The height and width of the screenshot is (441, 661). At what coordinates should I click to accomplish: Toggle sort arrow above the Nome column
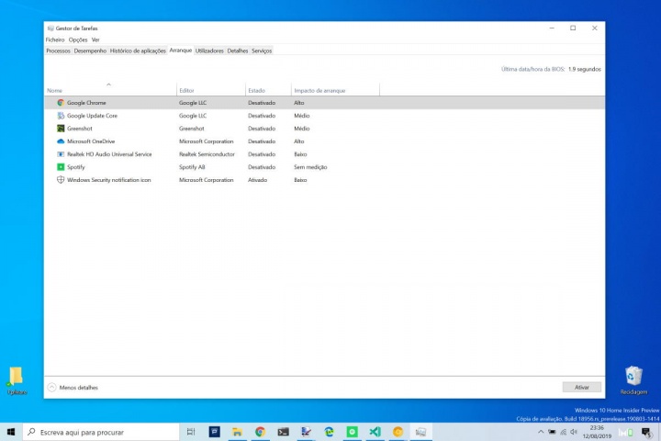108,85
